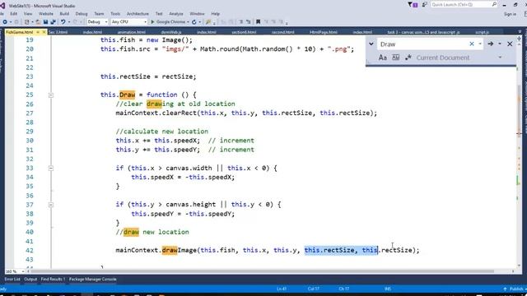Click the Visual Studio logo icon

[x=2, y=6]
